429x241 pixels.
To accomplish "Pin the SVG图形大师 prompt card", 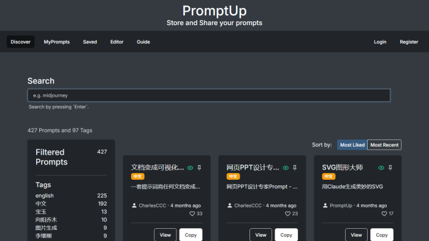I will coord(390,168).
